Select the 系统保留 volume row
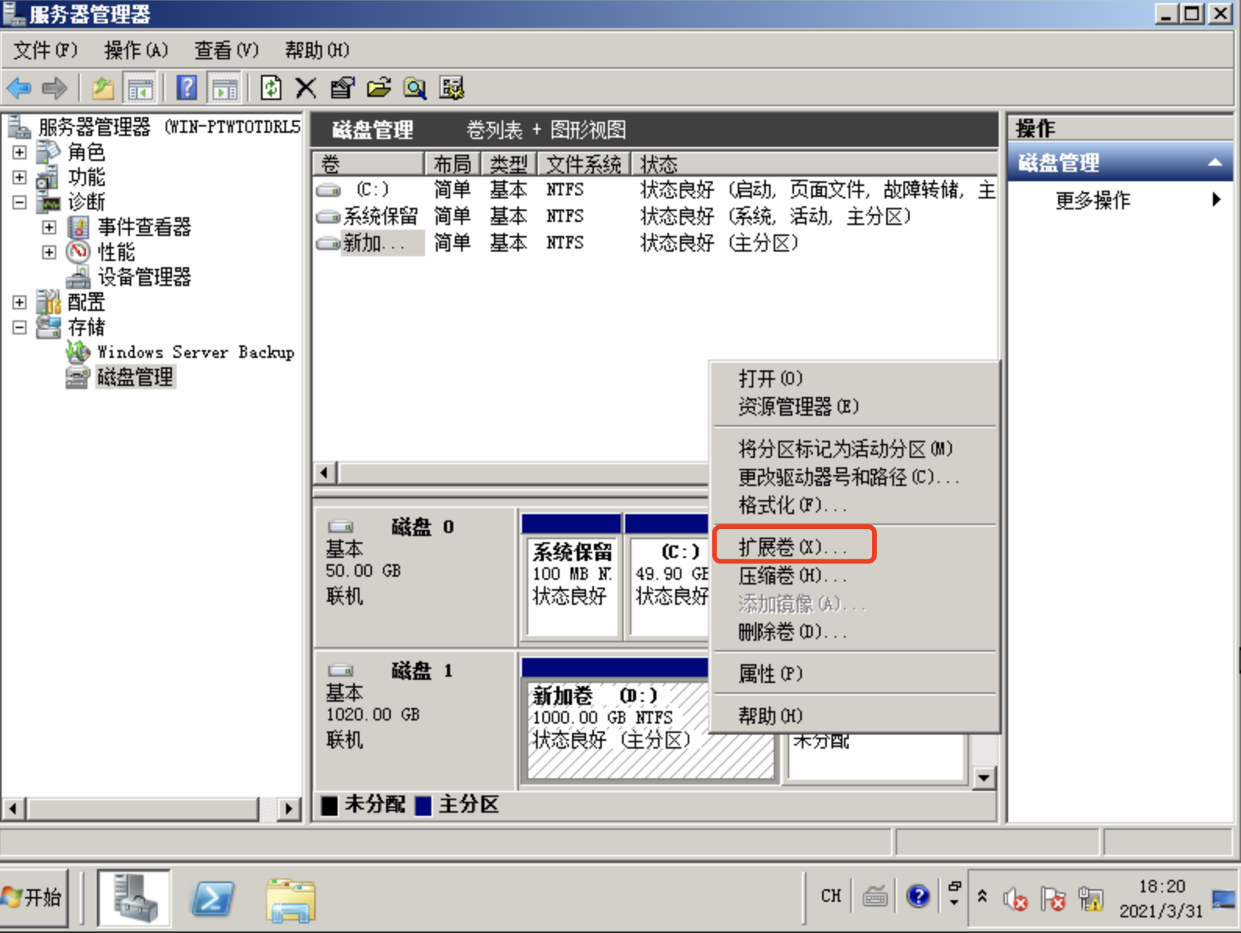The image size is (1241, 933). click(x=655, y=216)
